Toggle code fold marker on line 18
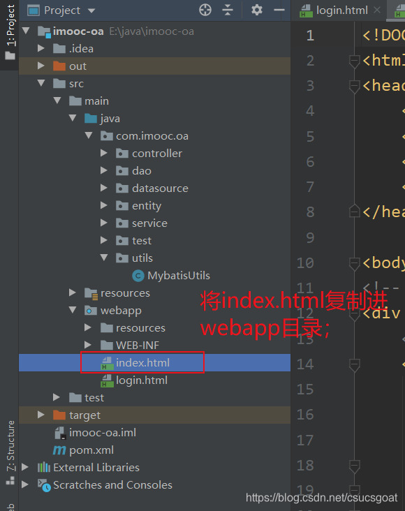The width and height of the screenshot is (405, 511). pos(354,466)
